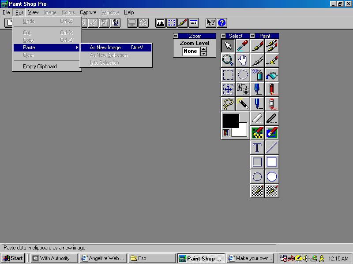353x264 pixels.
Task: Select the Dropper eyedropper tool
Action: [243, 45]
